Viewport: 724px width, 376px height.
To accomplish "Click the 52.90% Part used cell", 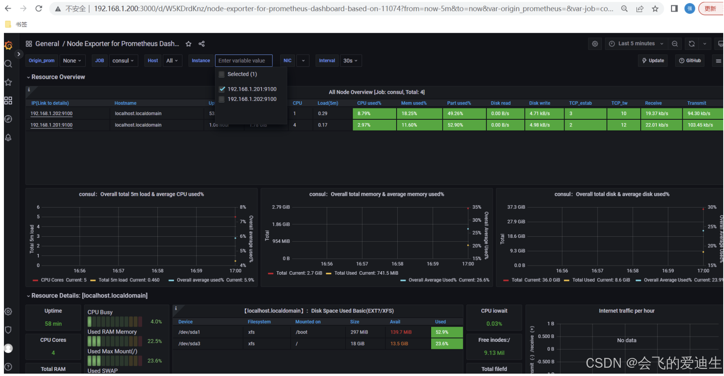I will click(x=464, y=125).
